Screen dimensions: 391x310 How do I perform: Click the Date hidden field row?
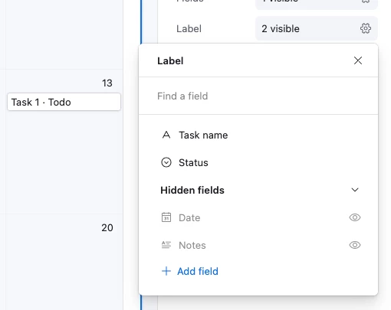[258, 217]
